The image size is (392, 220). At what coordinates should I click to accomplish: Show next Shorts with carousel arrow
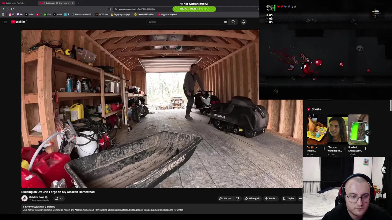(x=367, y=133)
